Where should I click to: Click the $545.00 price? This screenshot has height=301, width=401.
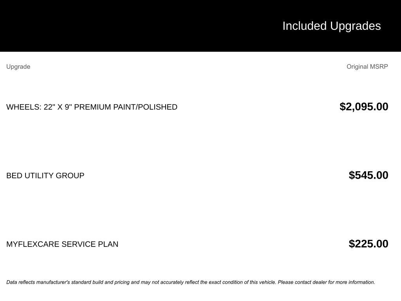coord(368,175)
